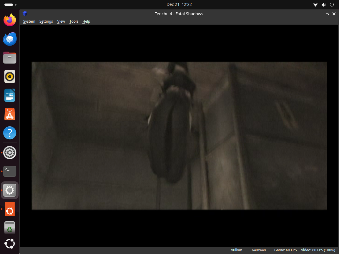Click the Tenchu 4 - Fatal Shadows window title
Screen dimensions: 339x254
179,14
